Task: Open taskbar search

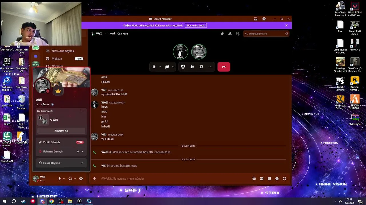Action: tap(14, 201)
